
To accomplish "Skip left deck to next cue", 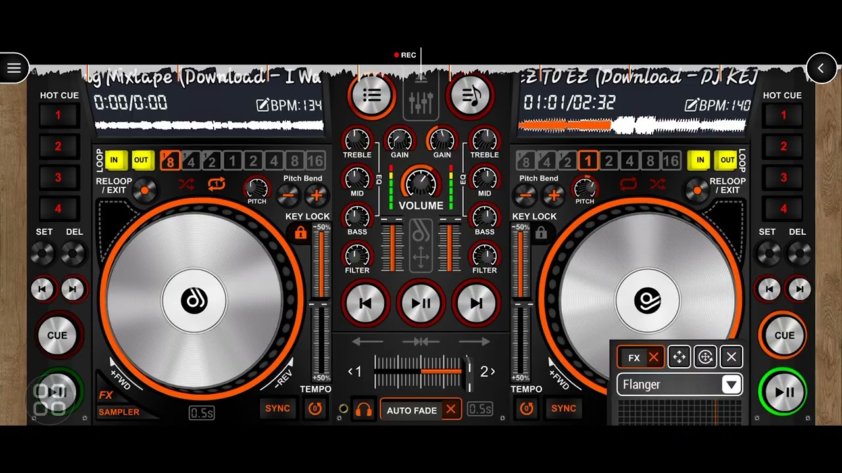I will pos(73,289).
